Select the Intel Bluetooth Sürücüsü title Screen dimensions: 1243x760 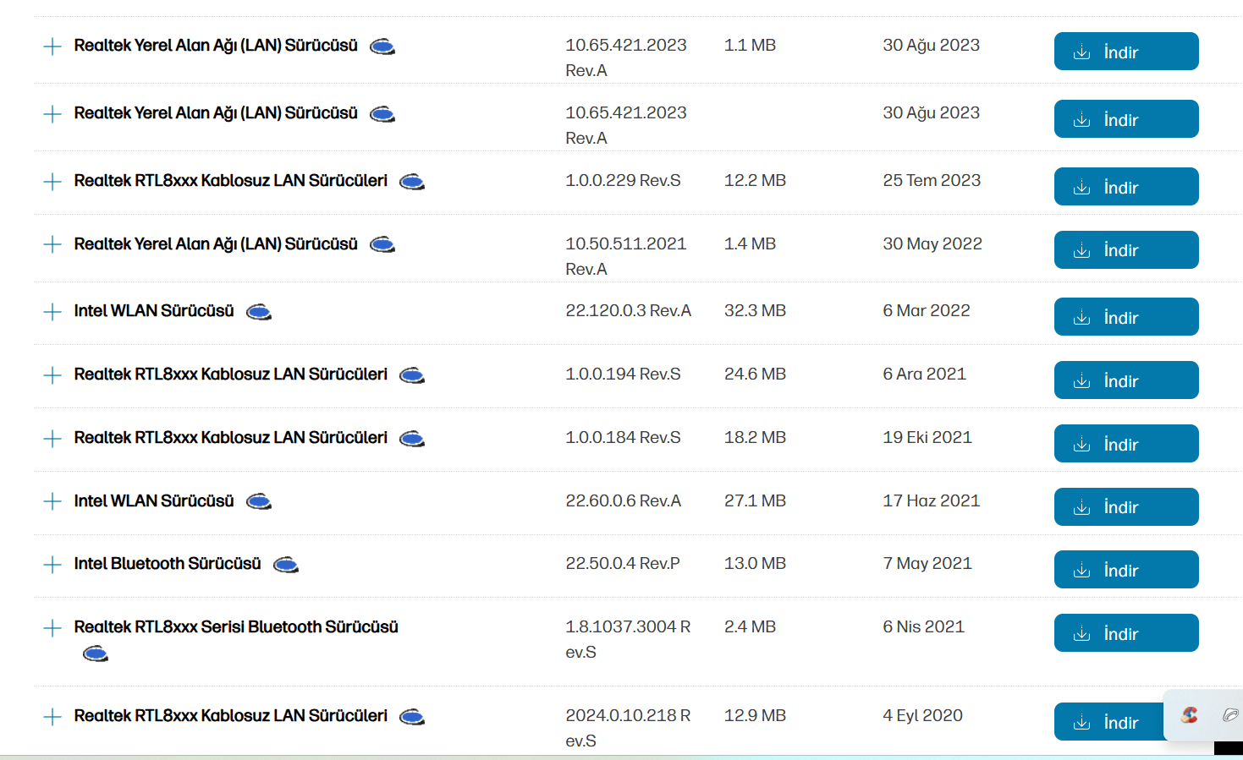168,564
